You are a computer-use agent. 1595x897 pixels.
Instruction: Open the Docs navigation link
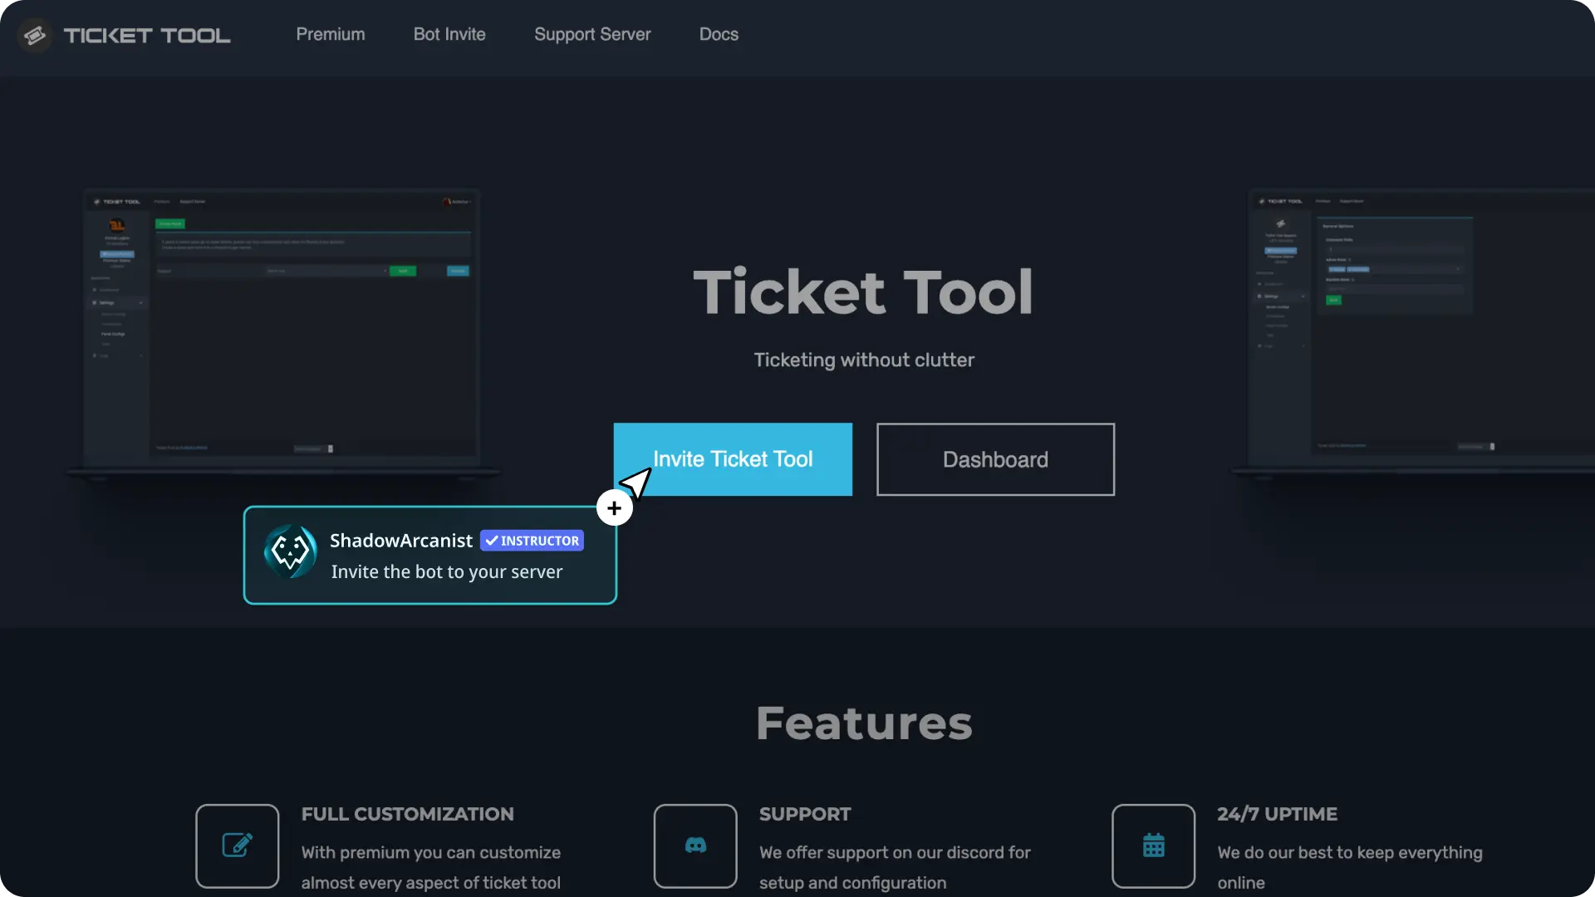point(719,34)
